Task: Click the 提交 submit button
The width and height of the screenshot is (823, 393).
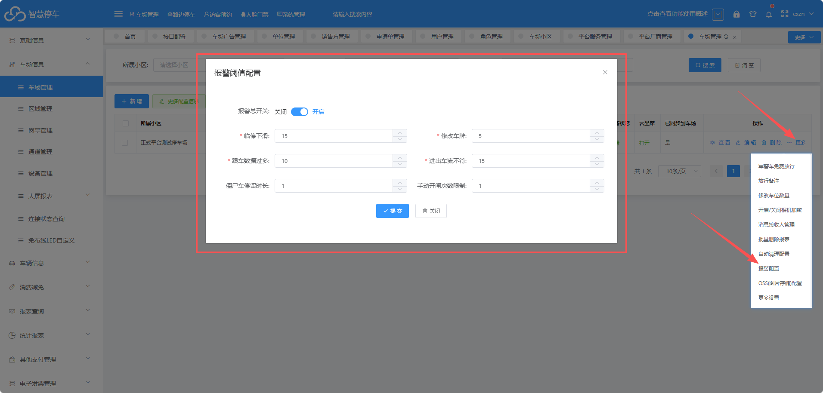Action: (393, 211)
